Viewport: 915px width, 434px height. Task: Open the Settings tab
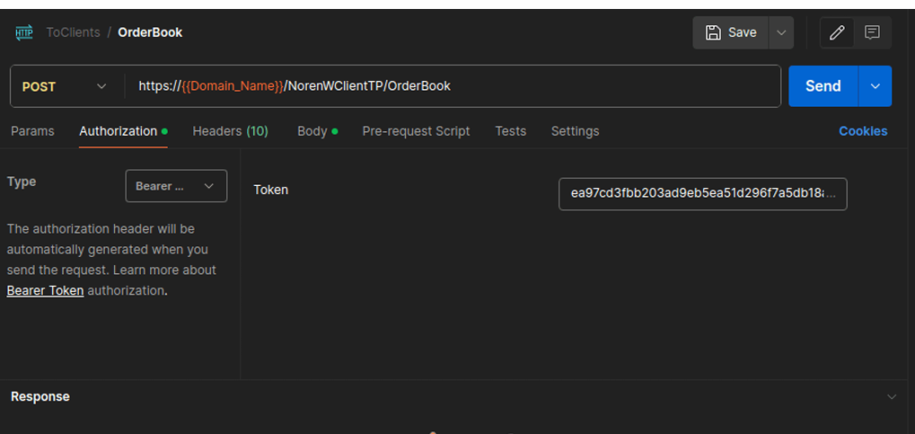coord(575,131)
